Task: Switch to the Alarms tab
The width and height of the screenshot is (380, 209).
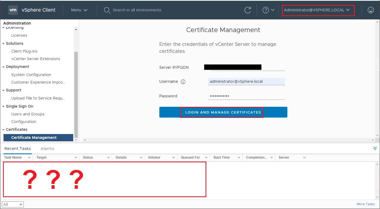Action: click(x=47, y=149)
